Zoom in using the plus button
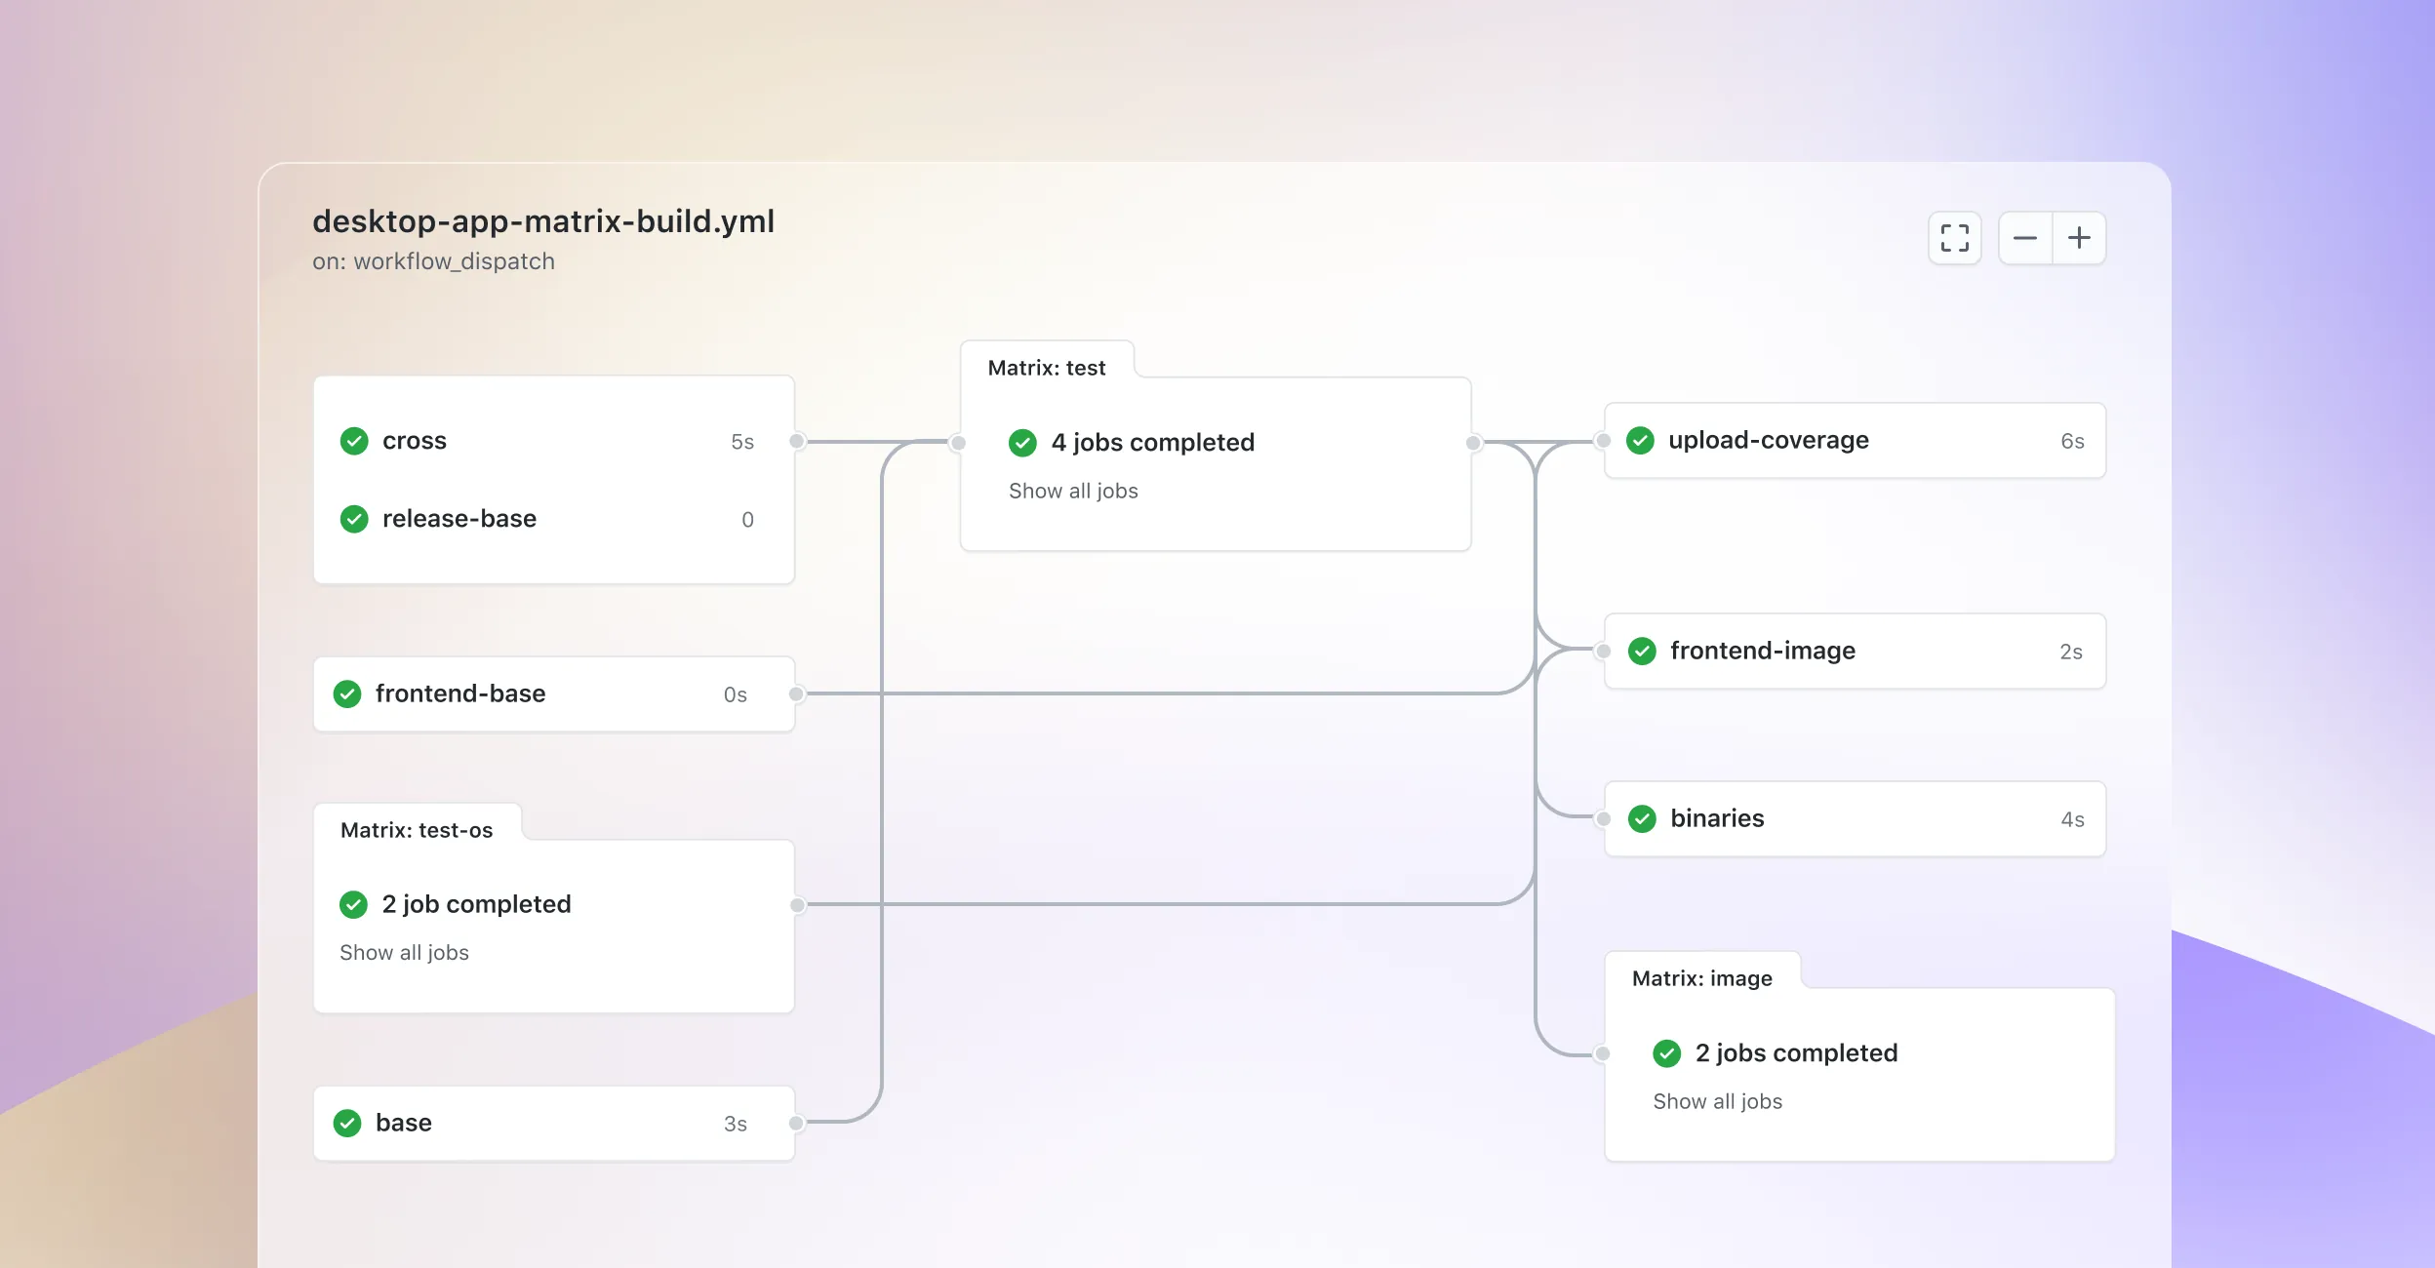This screenshot has height=1268, width=2435. pos(2079,238)
